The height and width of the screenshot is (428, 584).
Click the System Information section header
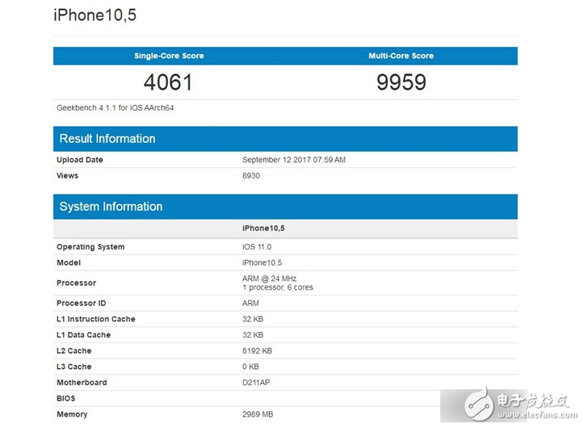pos(111,207)
